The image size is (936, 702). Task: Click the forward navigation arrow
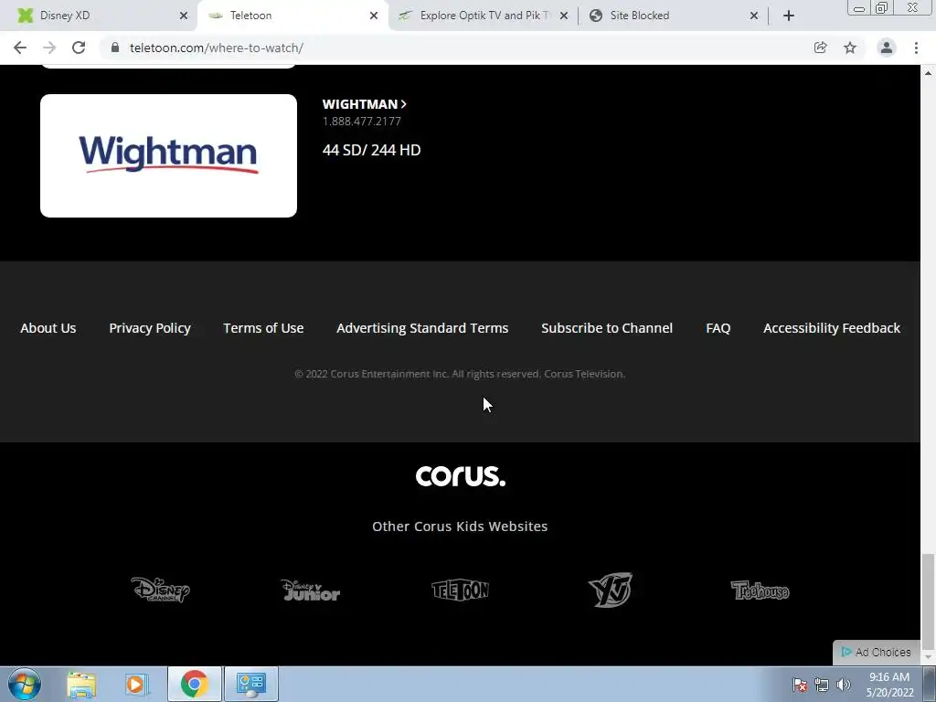(49, 48)
